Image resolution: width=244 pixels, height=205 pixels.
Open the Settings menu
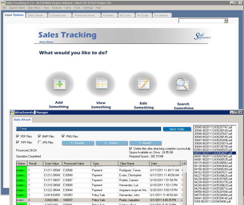pyautogui.click(x=88, y=8)
